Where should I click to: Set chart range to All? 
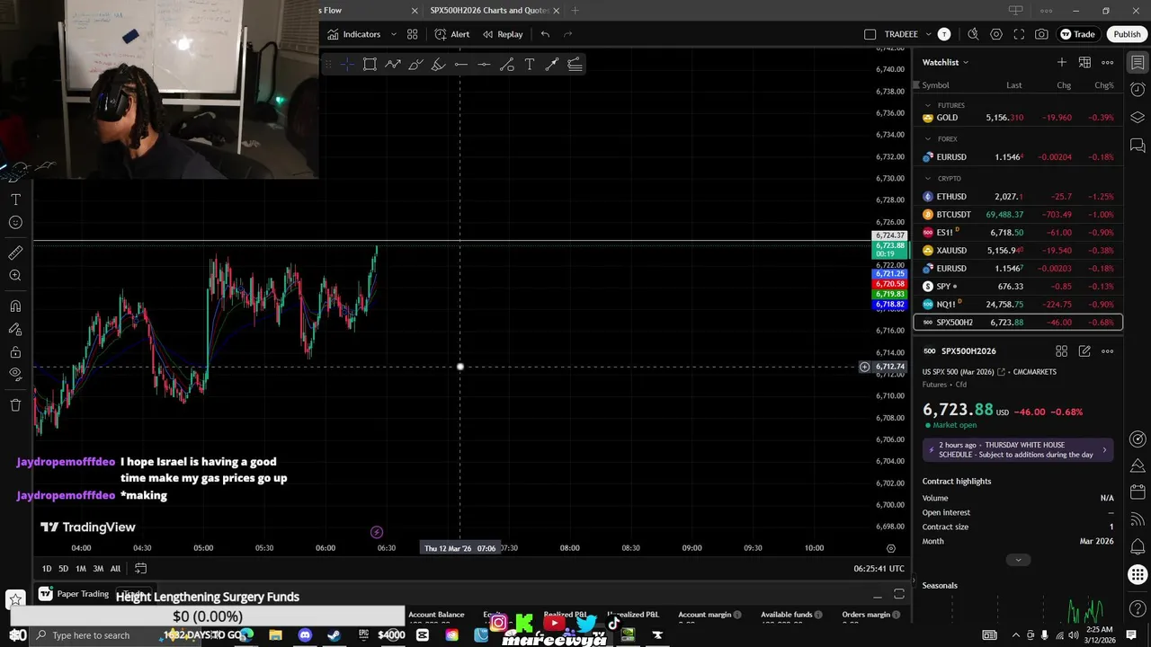(x=115, y=569)
